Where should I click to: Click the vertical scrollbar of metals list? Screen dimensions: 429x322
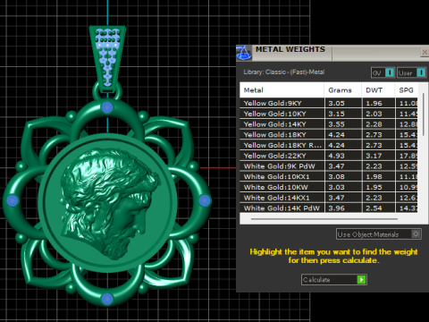[424, 114]
